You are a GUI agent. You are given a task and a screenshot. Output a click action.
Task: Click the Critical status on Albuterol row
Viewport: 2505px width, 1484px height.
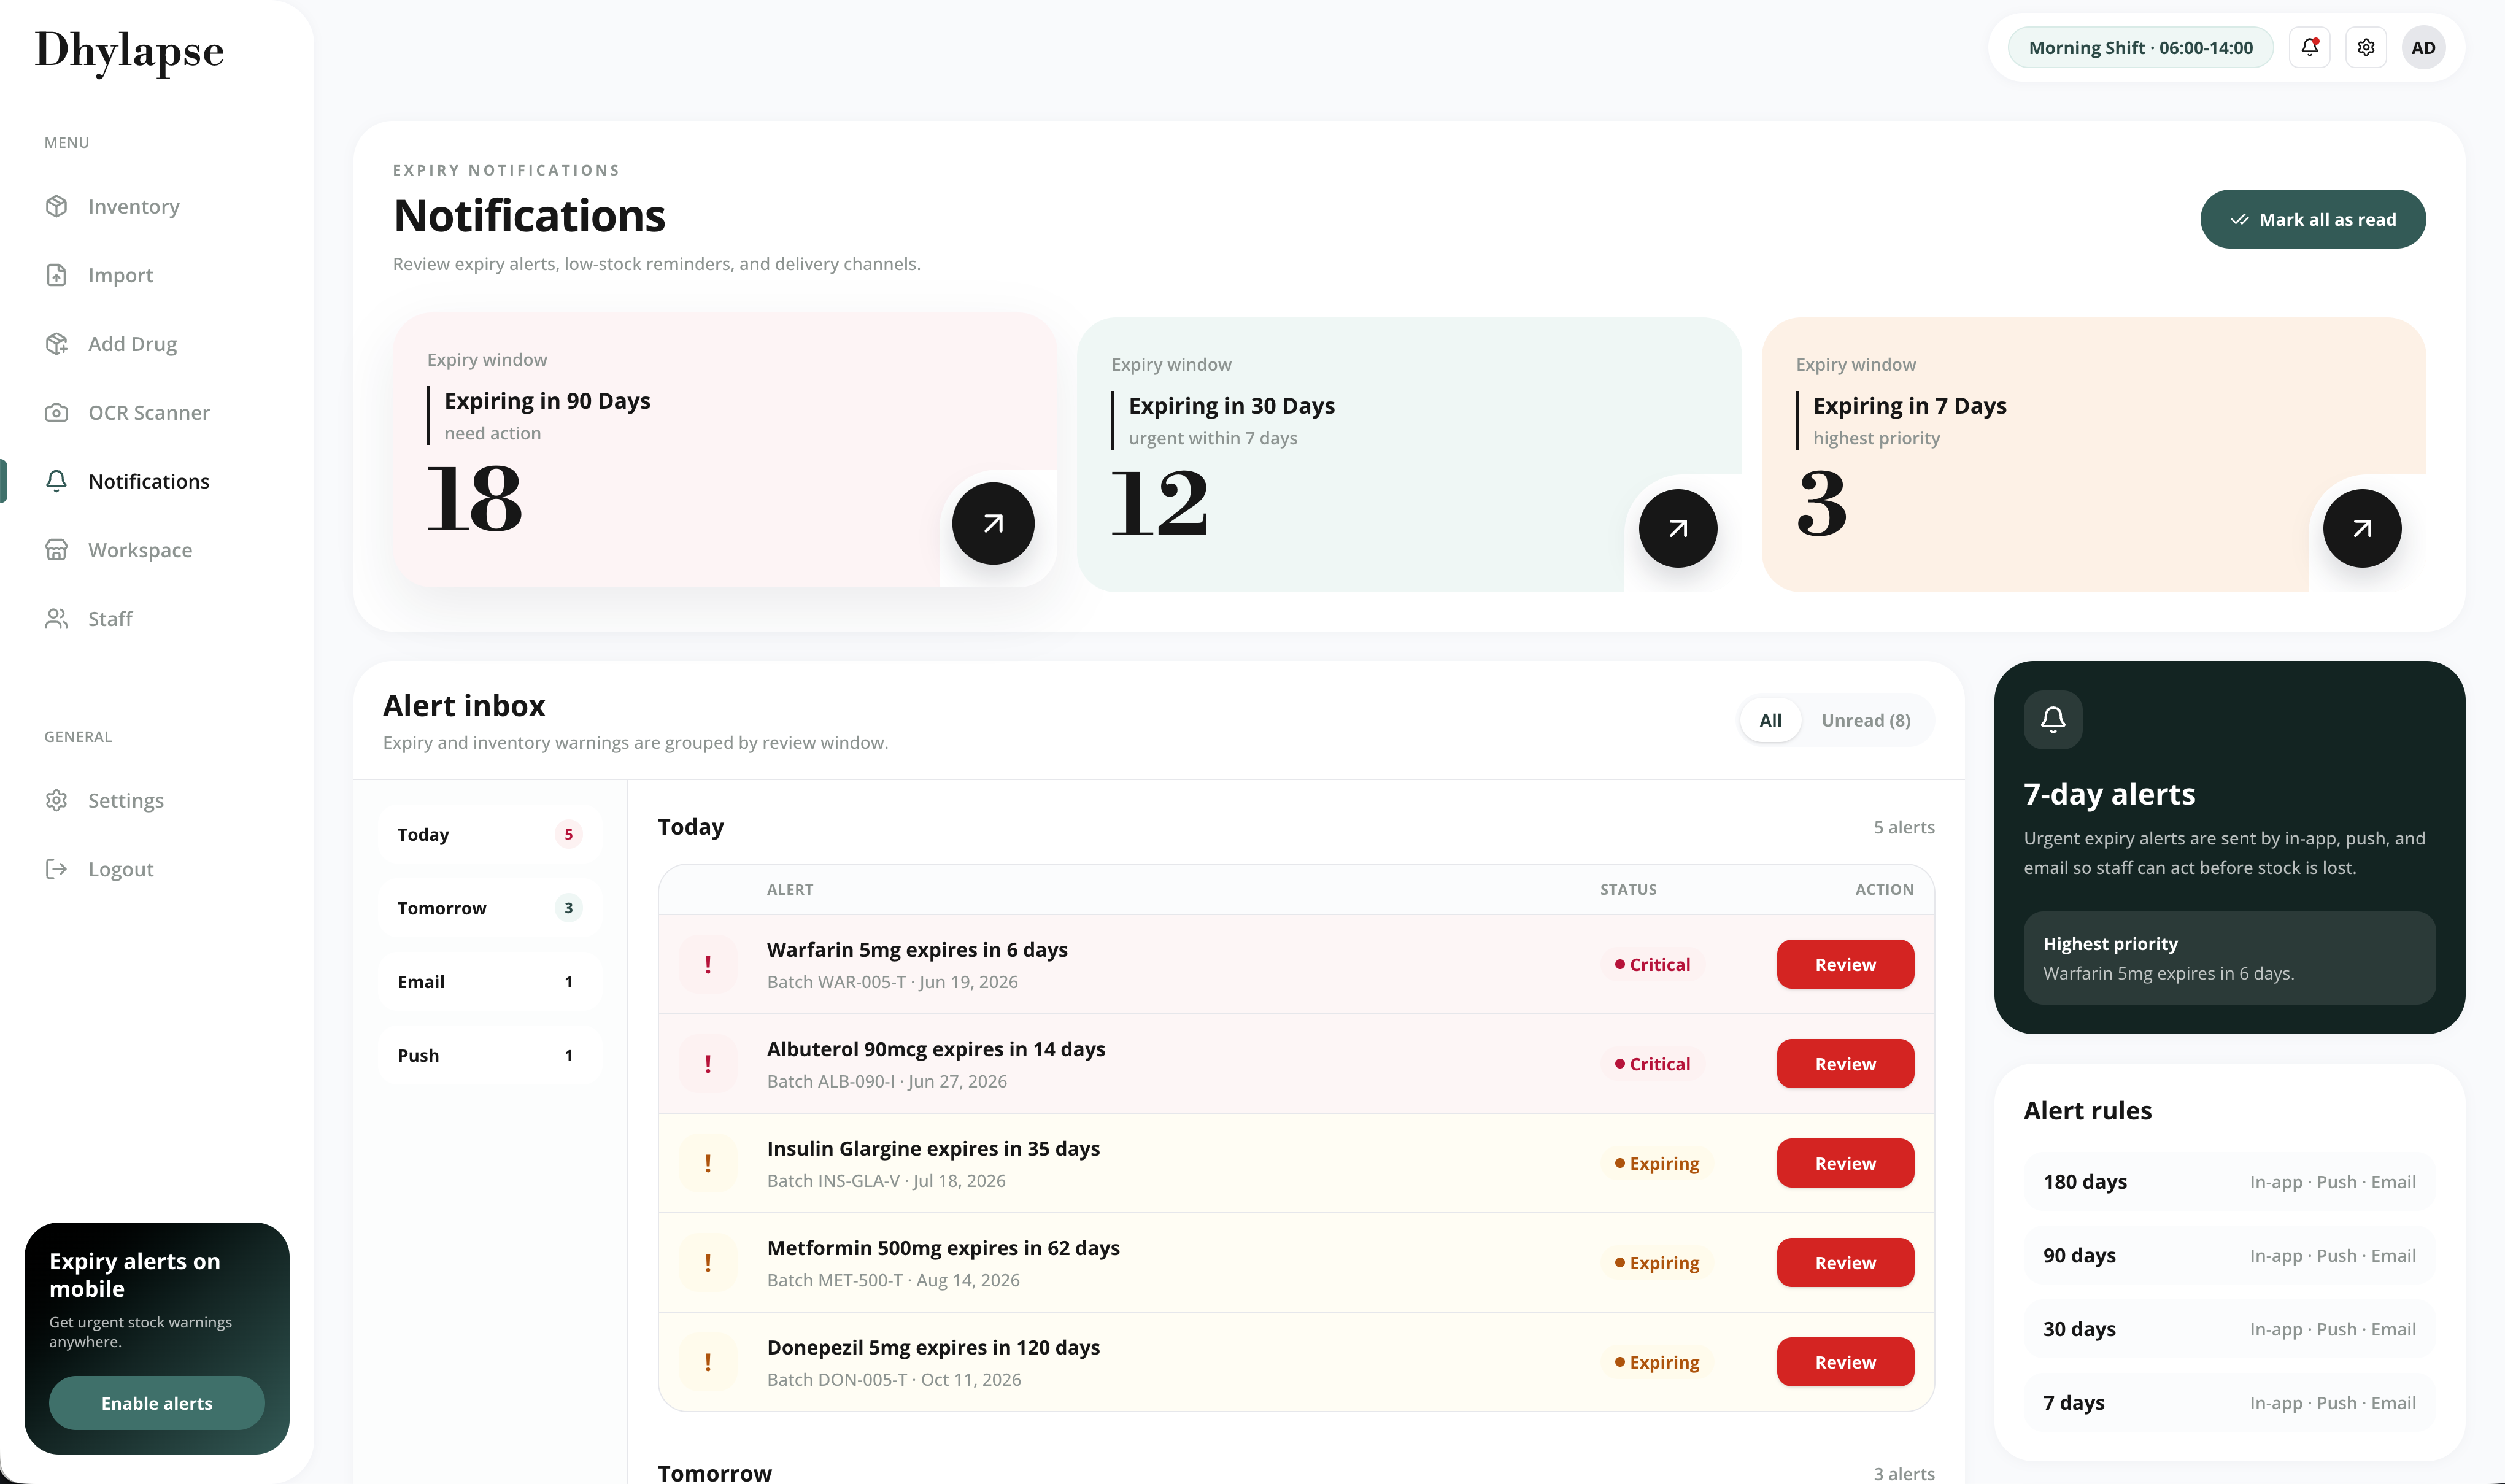tap(1653, 1064)
